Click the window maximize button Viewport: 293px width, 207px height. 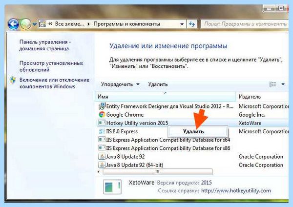(281, 8)
